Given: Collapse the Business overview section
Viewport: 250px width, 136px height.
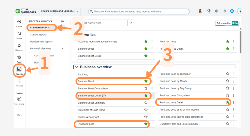Looking at the screenshot, I should (x=77, y=67).
